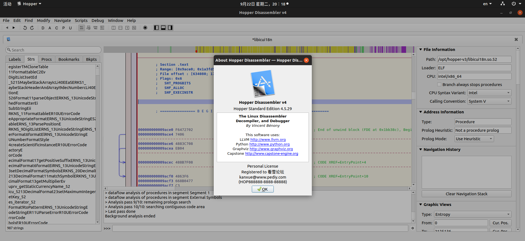Click the strings list vertical scrollbar
This screenshot has height=241, width=525.
pyautogui.click(x=98, y=144)
